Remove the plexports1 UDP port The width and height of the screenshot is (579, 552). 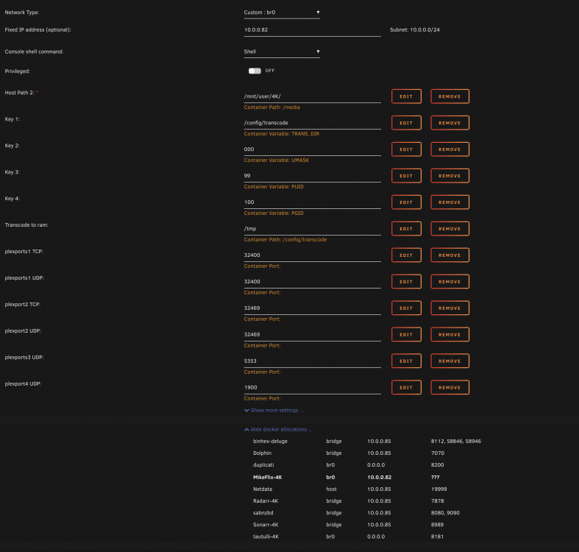click(450, 282)
